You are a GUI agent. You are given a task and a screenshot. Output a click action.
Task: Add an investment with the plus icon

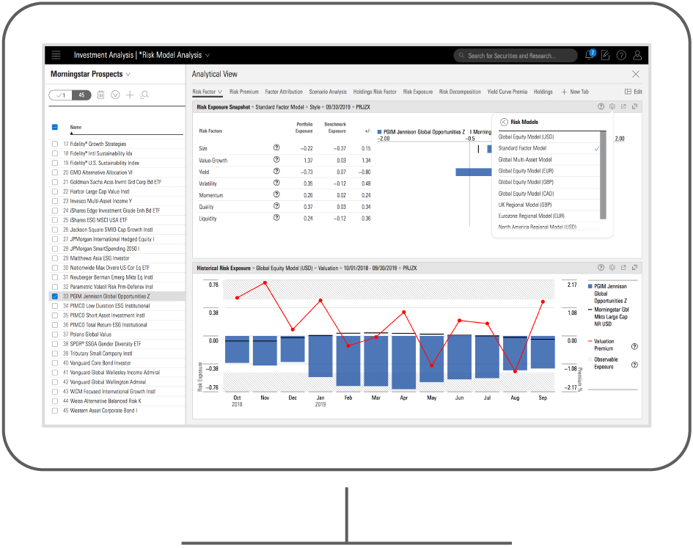click(130, 95)
